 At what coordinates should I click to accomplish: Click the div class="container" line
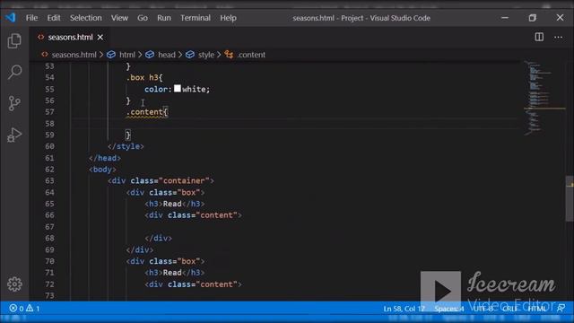pos(161,181)
